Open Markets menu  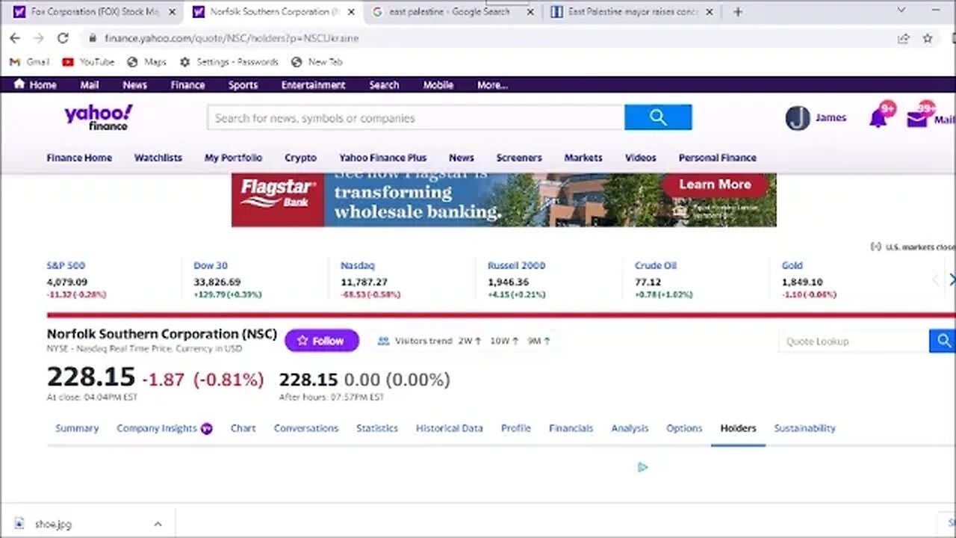pyautogui.click(x=583, y=158)
